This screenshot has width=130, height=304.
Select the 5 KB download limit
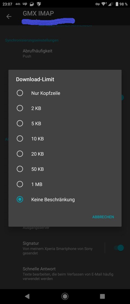(x=20, y=123)
